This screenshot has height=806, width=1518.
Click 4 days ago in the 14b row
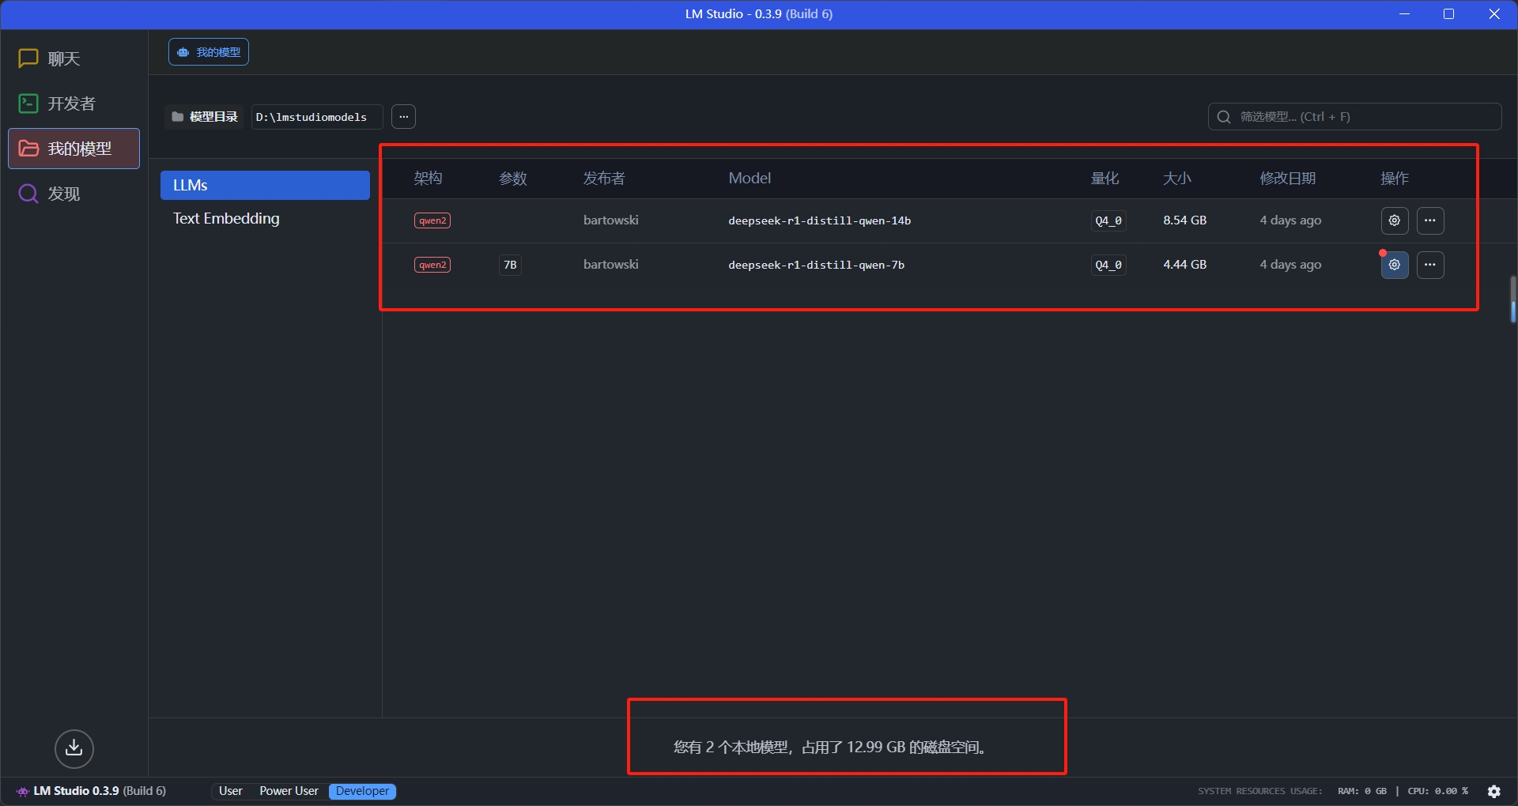[1290, 220]
